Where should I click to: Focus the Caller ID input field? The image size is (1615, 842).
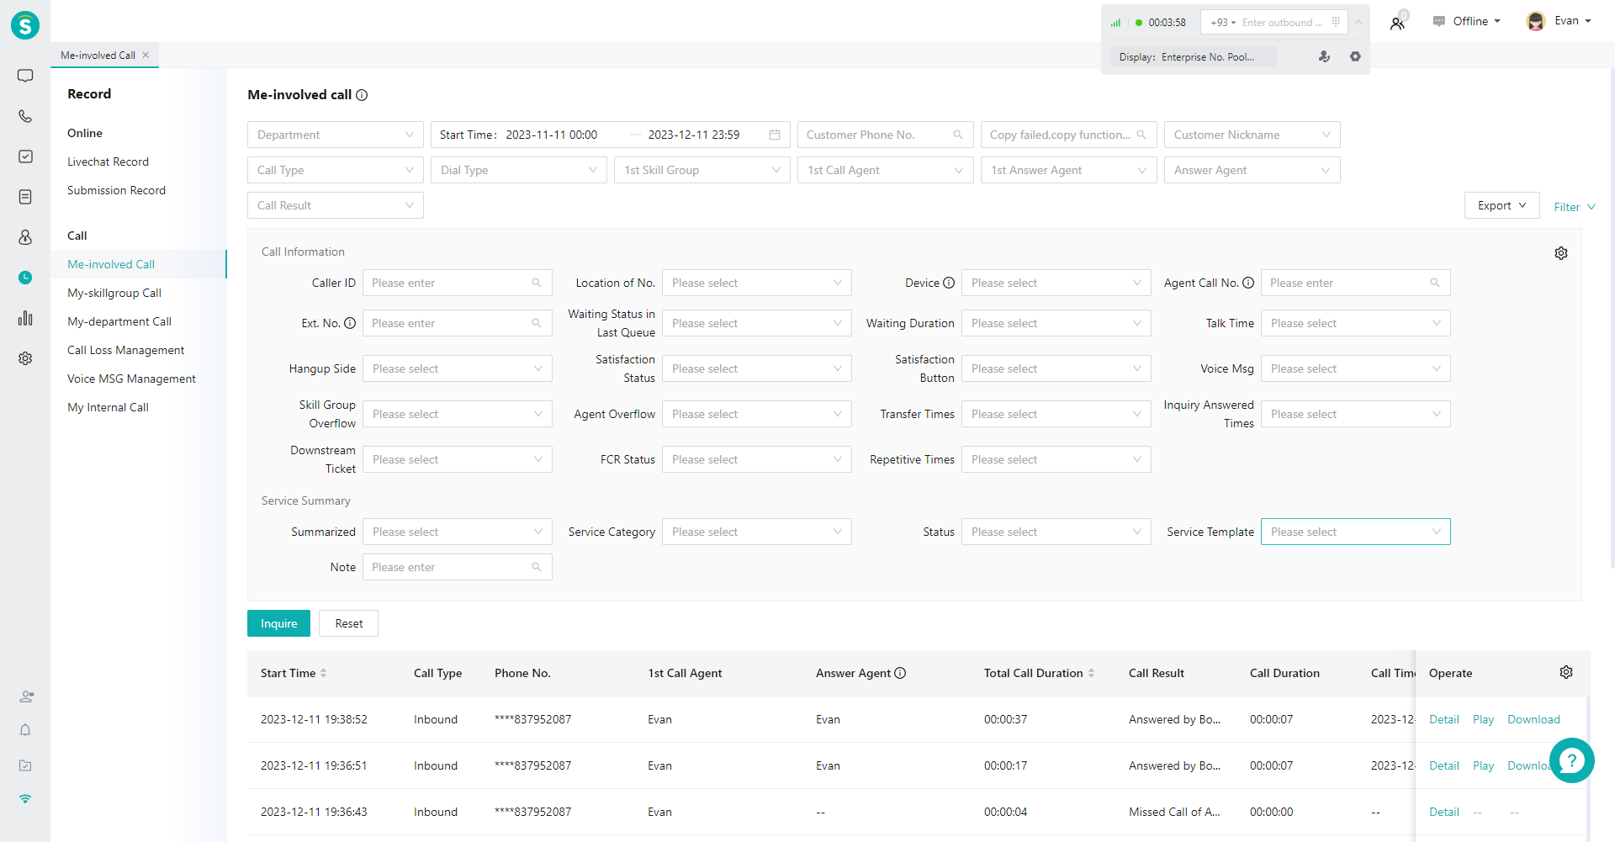(x=458, y=283)
